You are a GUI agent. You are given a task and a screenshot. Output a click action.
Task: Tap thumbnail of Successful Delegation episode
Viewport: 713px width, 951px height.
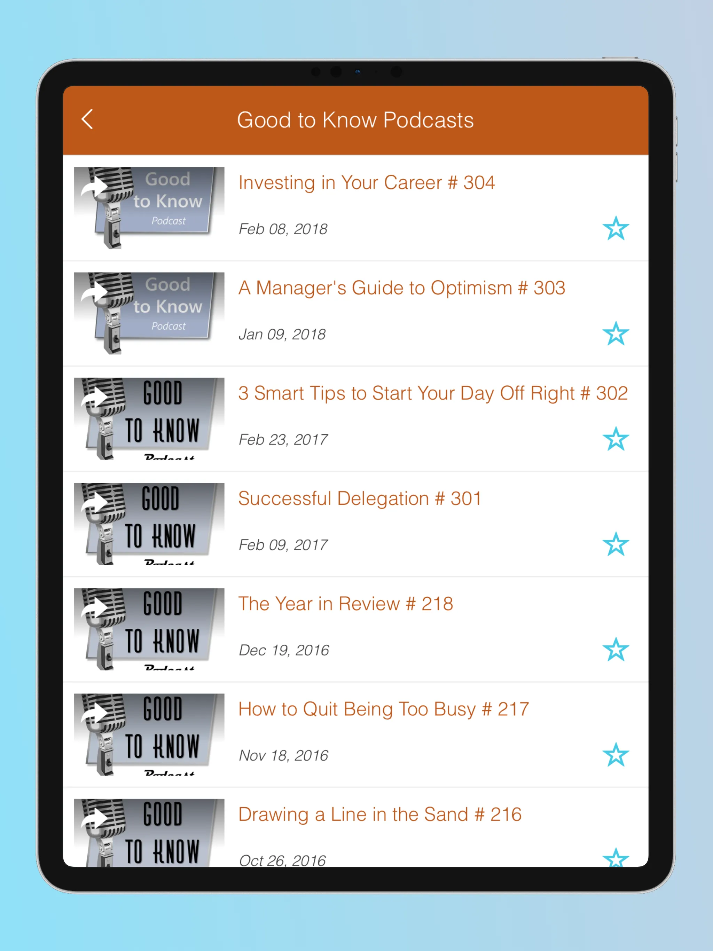[149, 524]
